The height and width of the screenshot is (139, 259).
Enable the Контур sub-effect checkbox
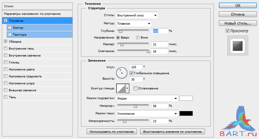[10, 27]
